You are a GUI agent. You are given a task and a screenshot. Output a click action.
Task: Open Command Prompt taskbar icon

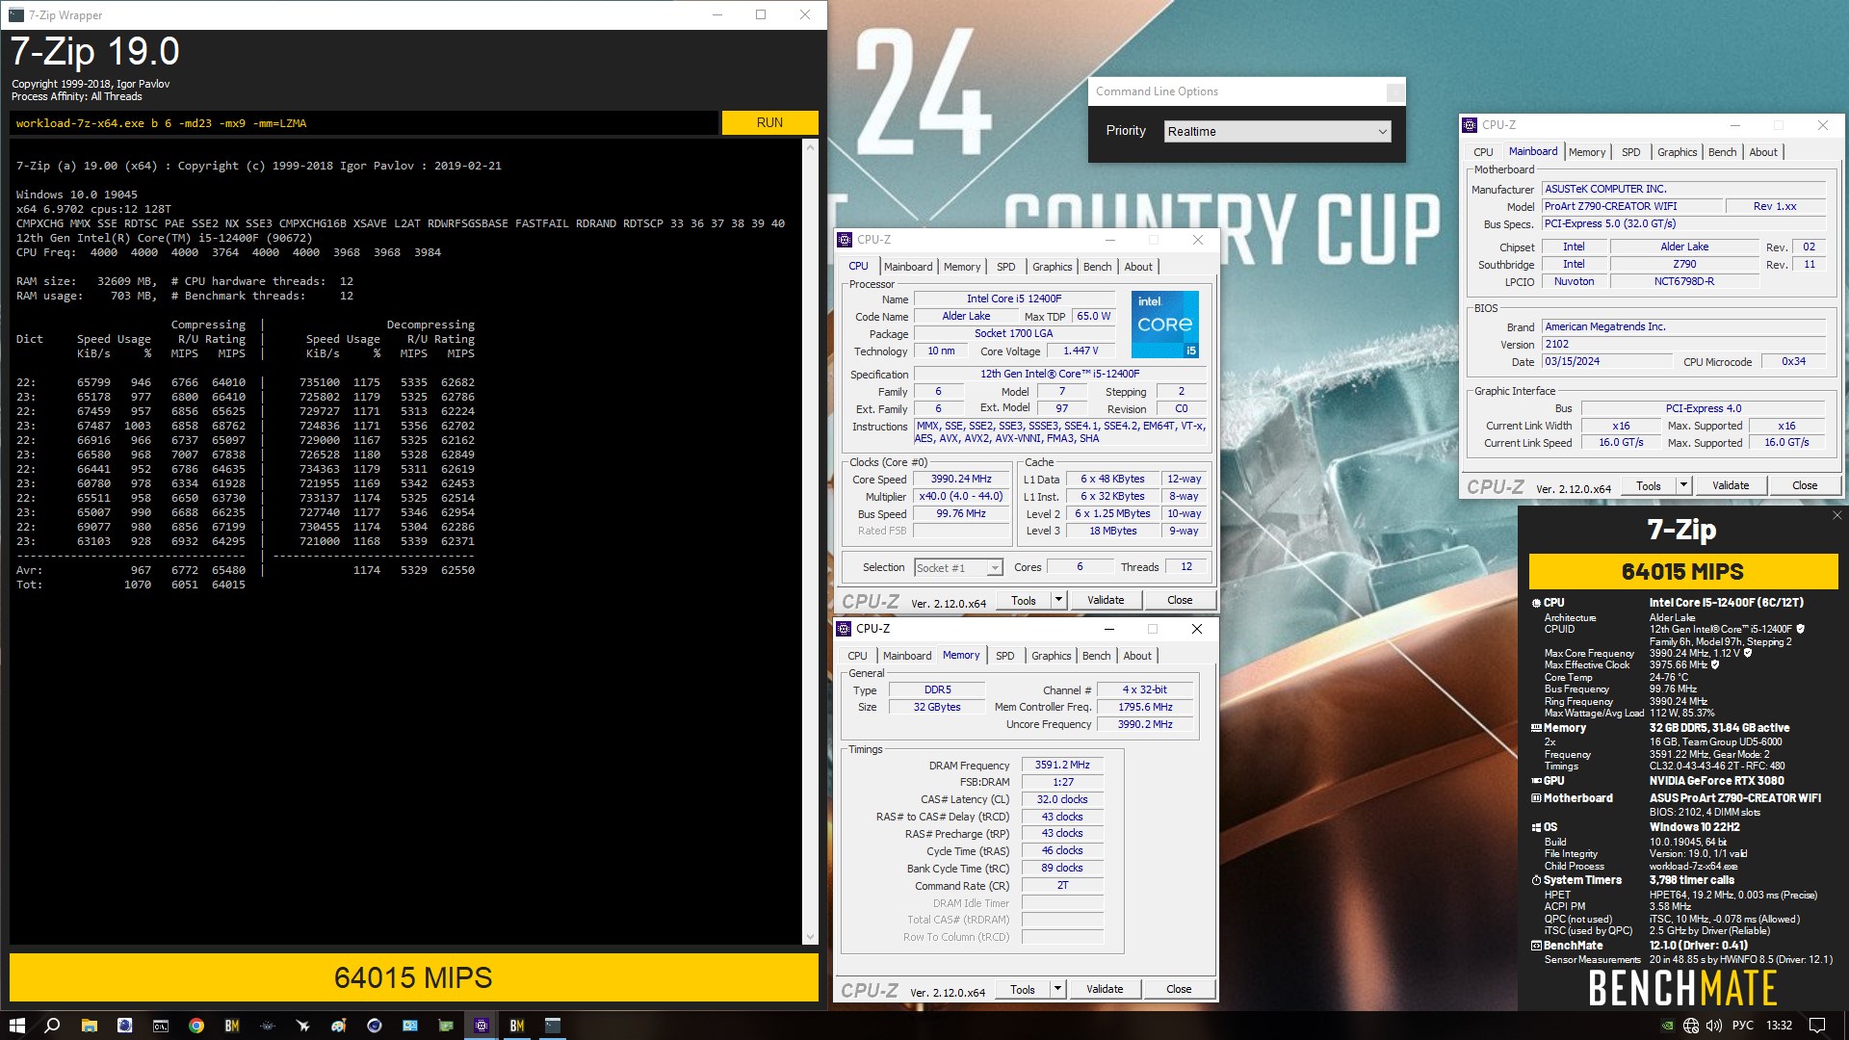pos(161,1026)
